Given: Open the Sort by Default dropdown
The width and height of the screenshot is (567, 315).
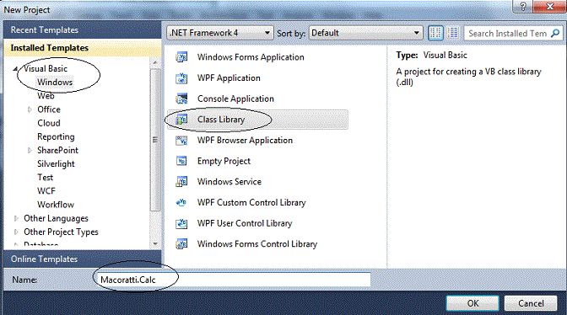Looking at the screenshot, I should pos(365,33).
